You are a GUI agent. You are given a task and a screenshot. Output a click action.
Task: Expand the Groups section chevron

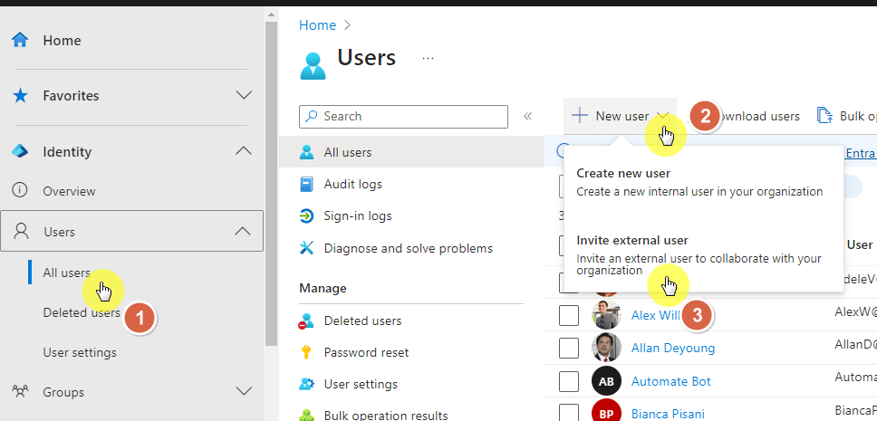coord(244,391)
